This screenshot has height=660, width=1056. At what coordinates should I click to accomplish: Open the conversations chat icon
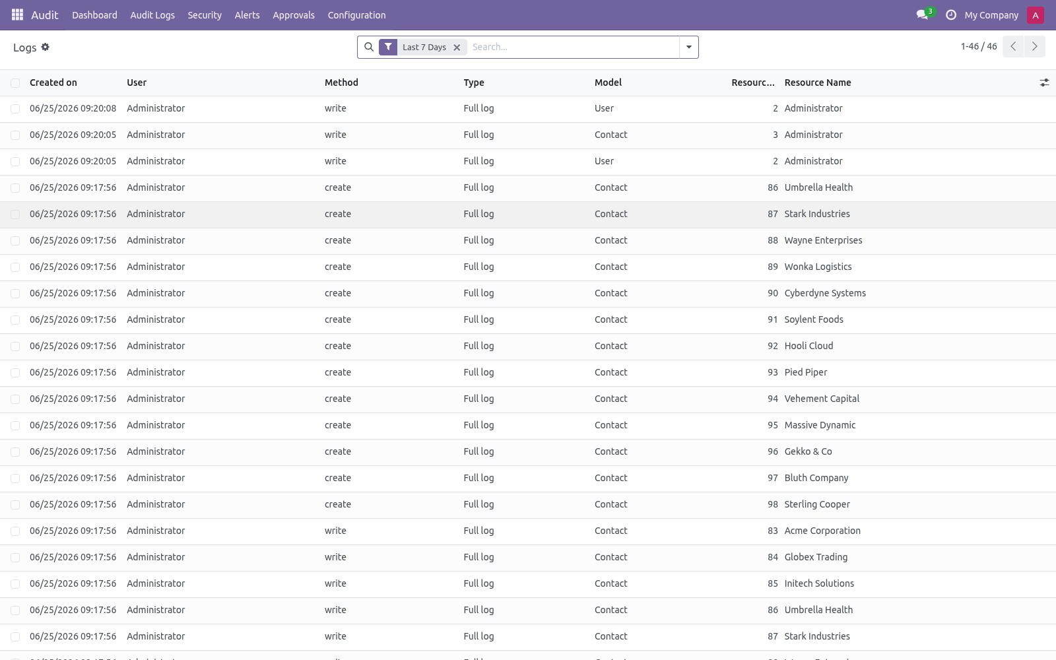(x=922, y=15)
